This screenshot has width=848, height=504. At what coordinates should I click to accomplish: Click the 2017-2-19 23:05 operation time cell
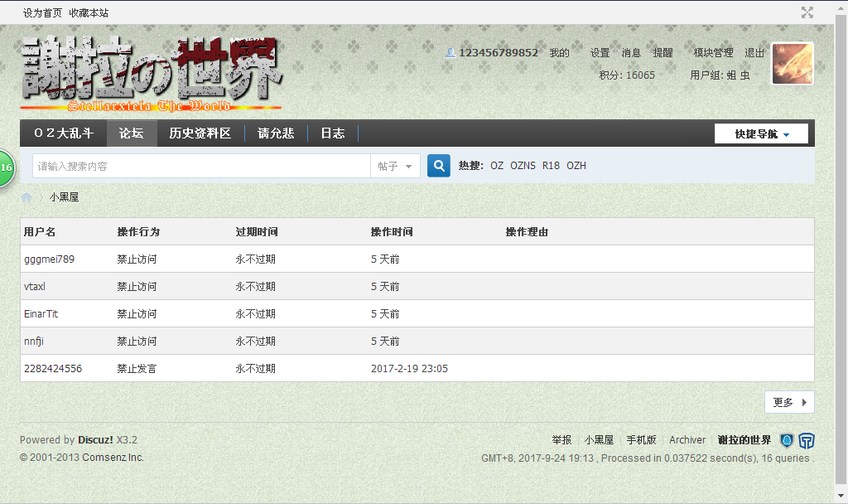(x=409, y=369)
